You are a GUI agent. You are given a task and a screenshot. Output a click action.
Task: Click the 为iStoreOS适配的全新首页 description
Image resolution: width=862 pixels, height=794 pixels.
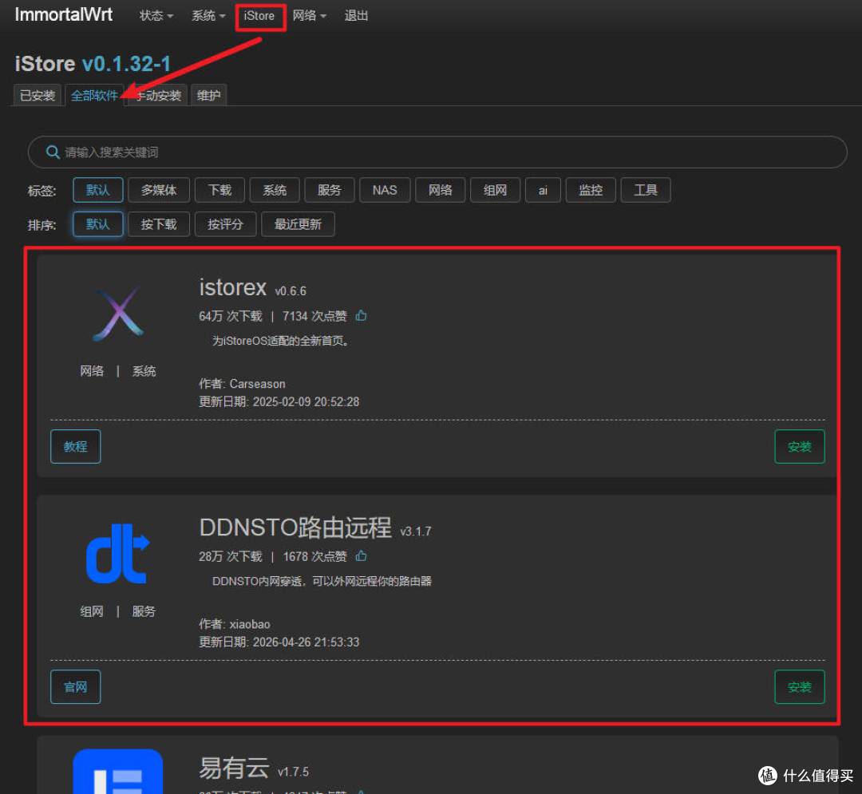(281, 341)
